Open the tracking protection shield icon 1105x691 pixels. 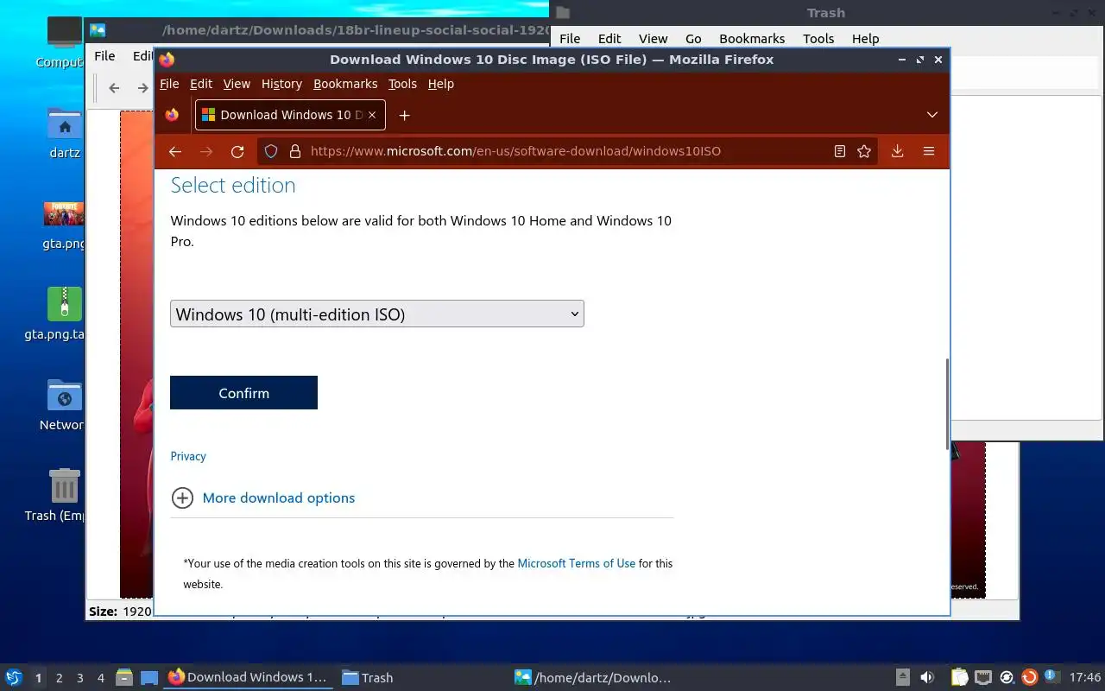click(x=271, y=151)
